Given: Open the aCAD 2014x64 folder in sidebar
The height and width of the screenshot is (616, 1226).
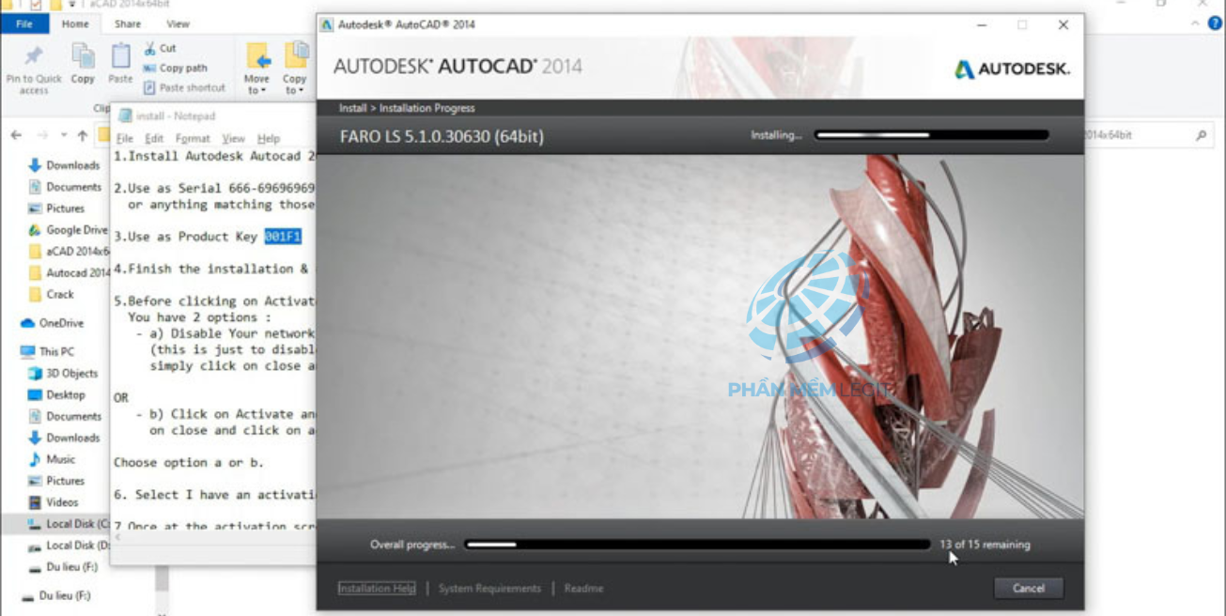Looking at the screenshot, I should pos(70,252).
